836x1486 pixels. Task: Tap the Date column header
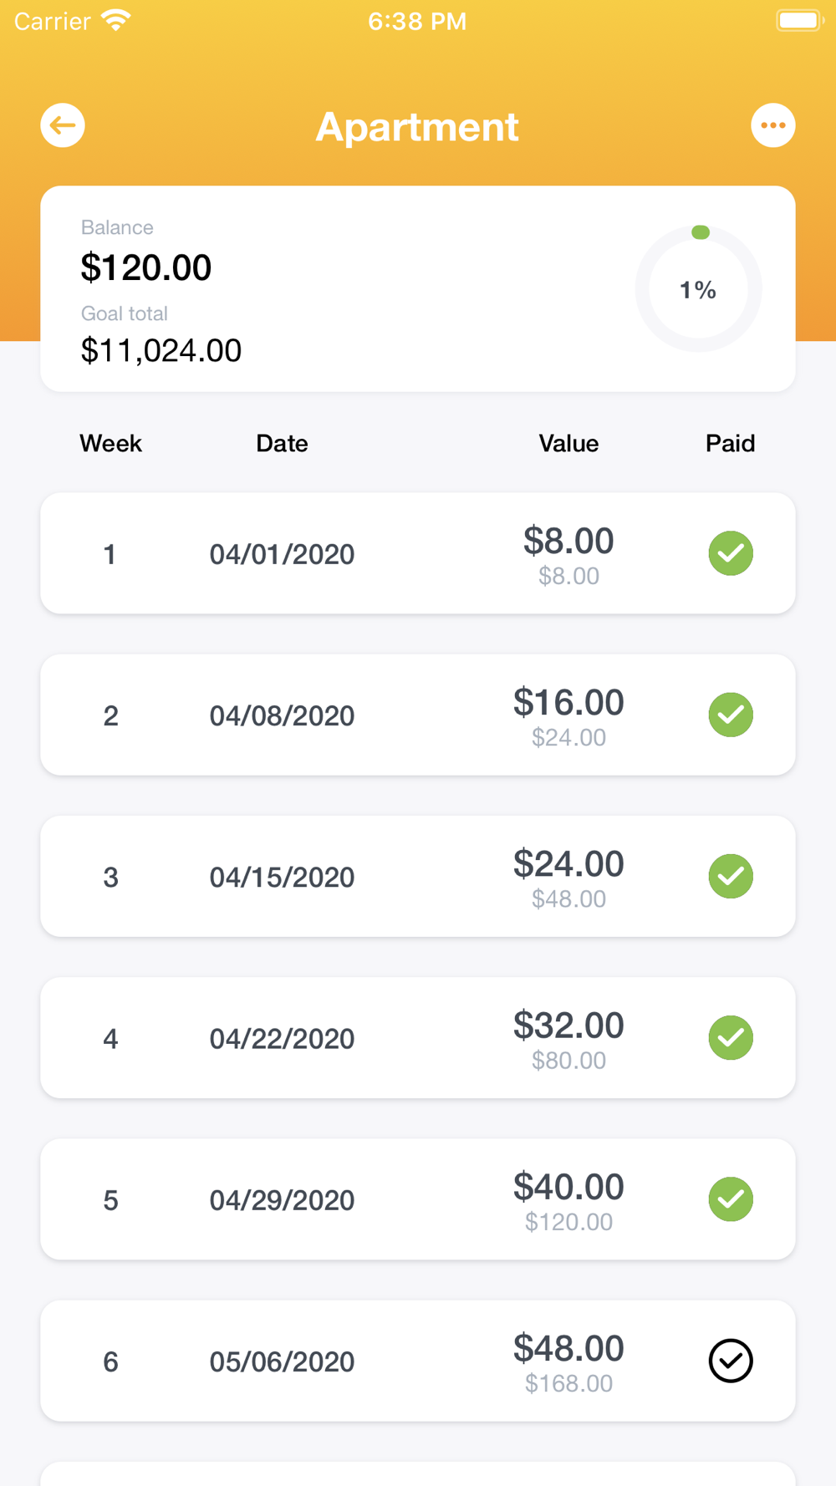click(x=282, y=443)
